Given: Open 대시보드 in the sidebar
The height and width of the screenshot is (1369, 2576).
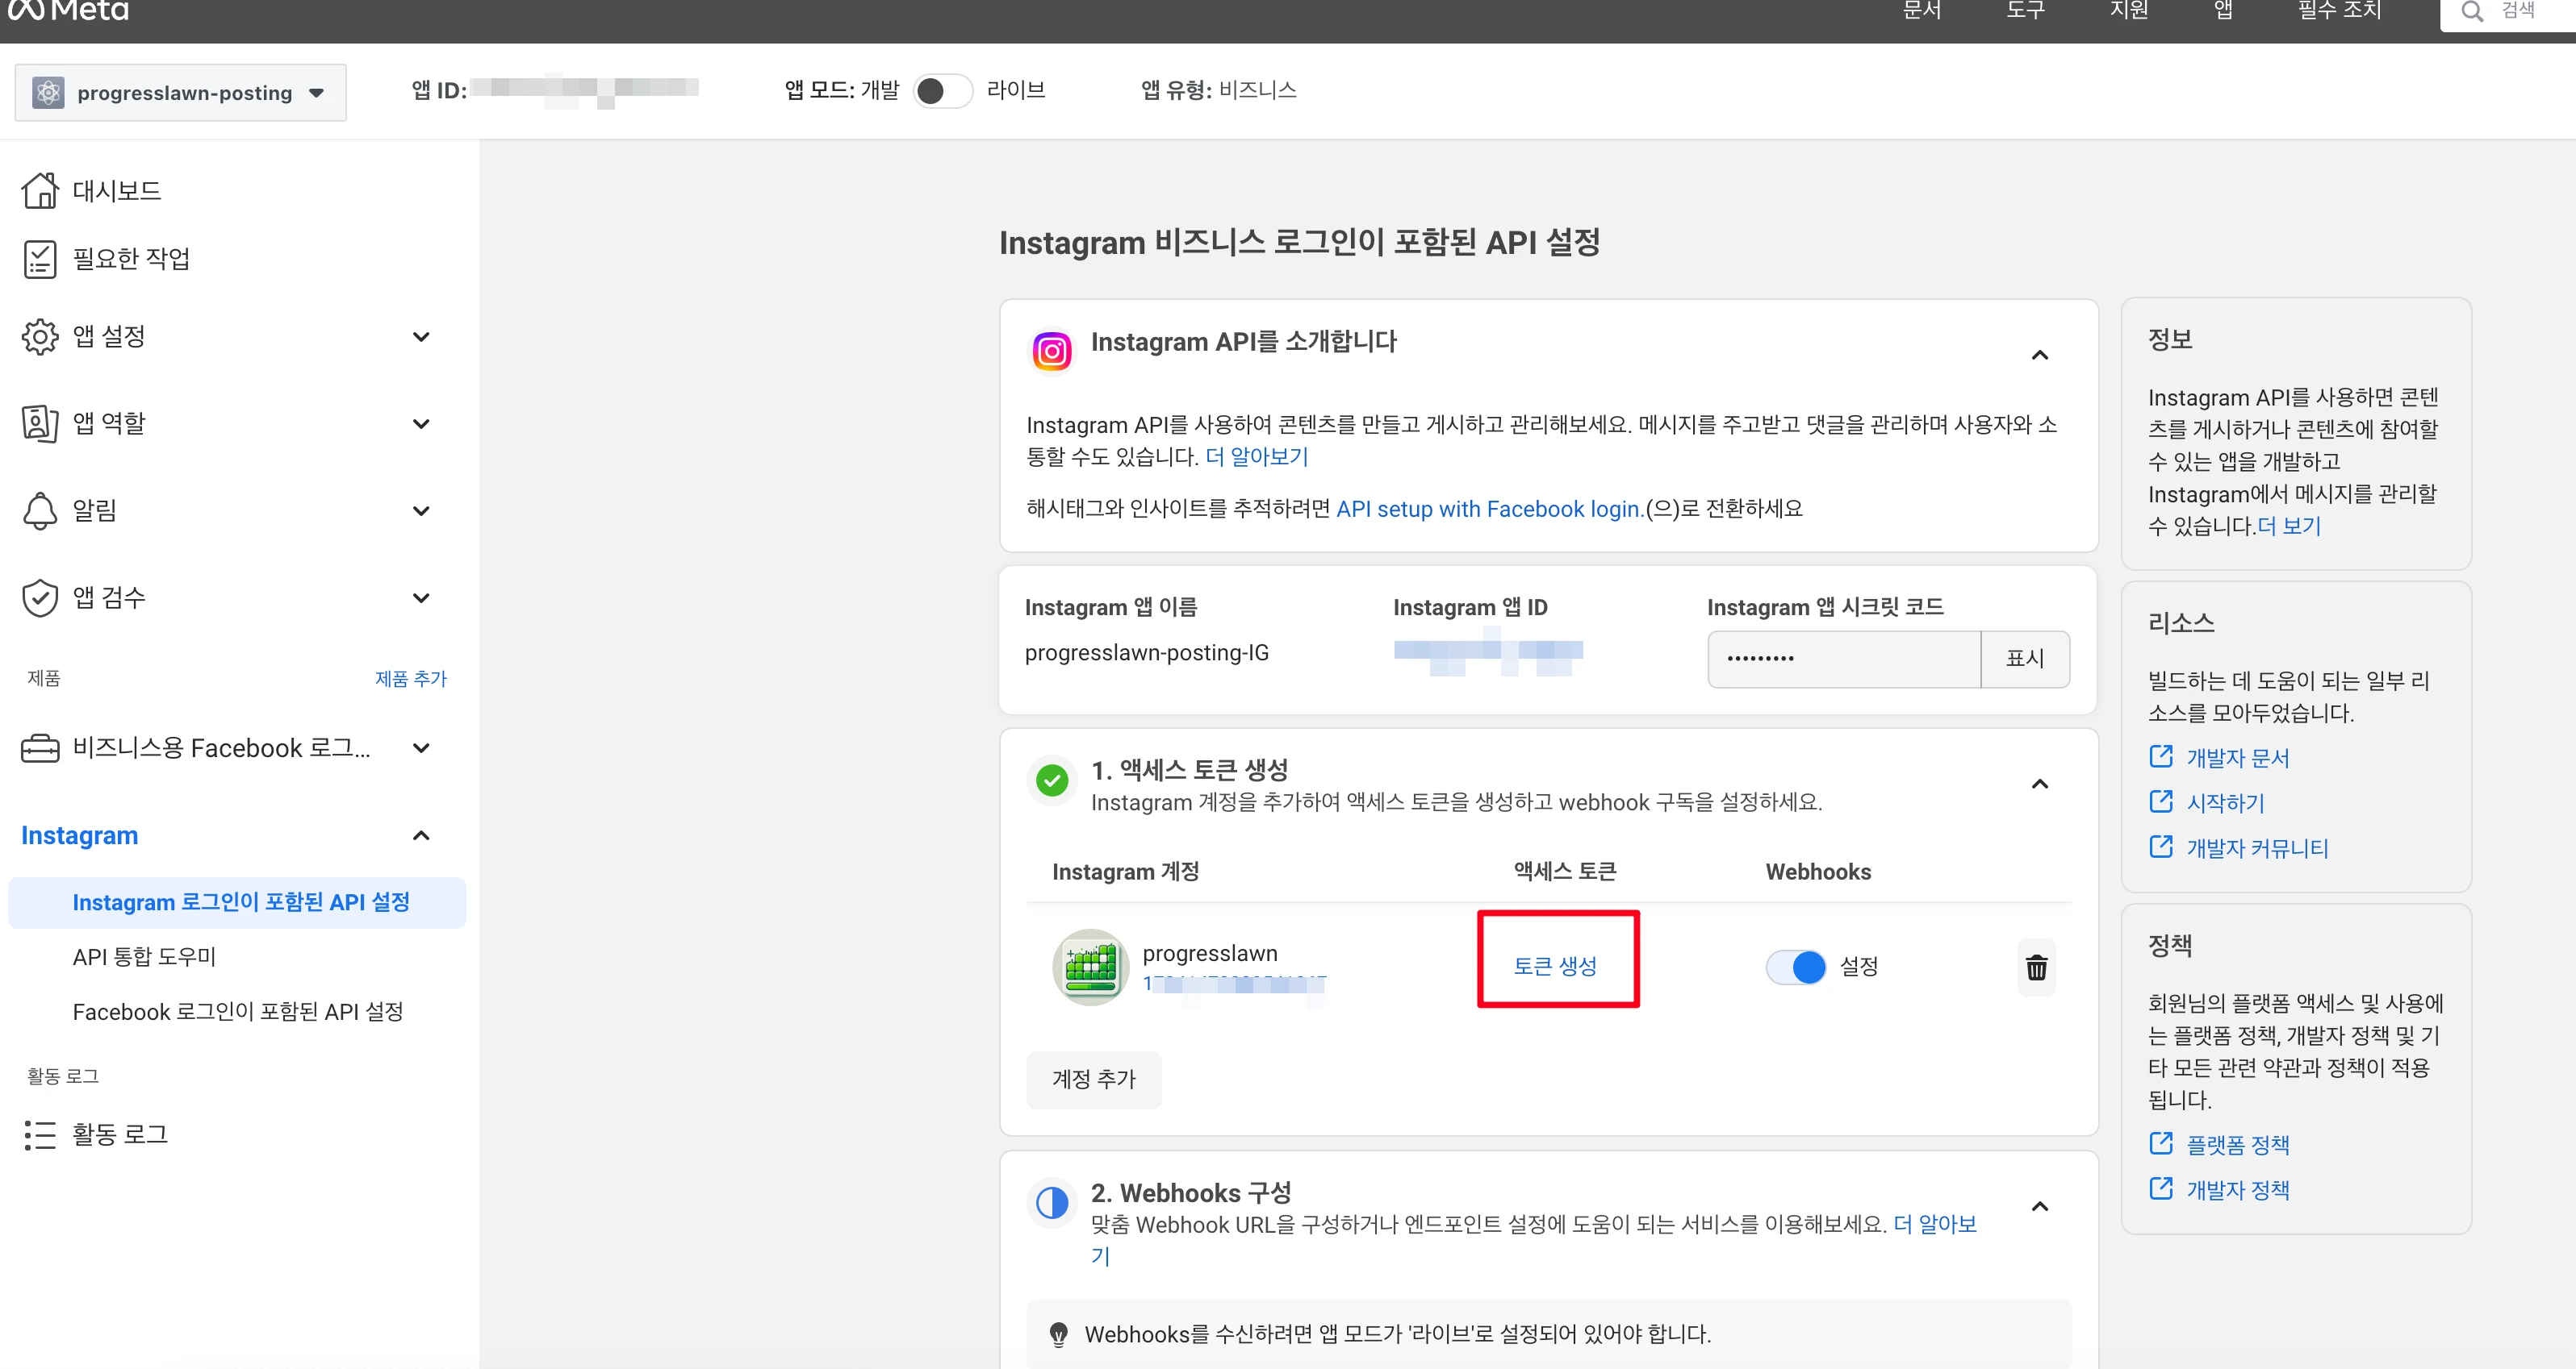Looking at the screenshot, I should 117,189.
